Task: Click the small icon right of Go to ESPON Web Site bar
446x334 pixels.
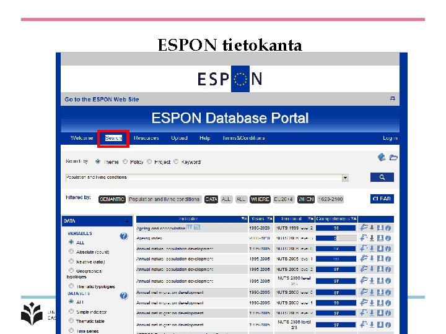Action: [393, 98]
